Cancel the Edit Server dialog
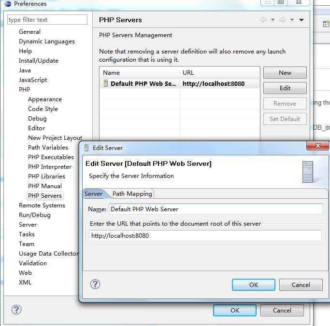Viewport: 330px width, 326px height. [x=301, y=285]
